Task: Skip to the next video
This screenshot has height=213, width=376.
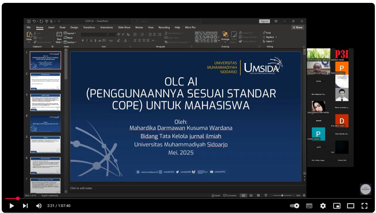Action: pyautogui.click(x=25, y=206)
